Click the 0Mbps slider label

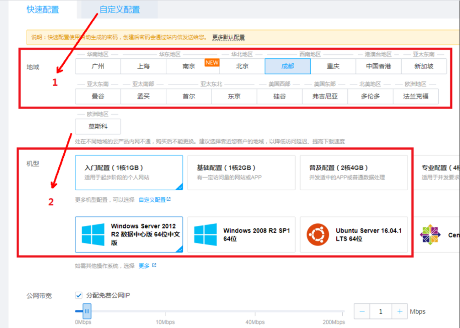[83, 322]
